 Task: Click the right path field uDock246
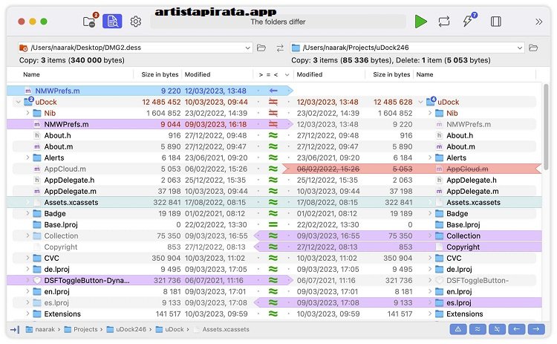click(407, 48)
